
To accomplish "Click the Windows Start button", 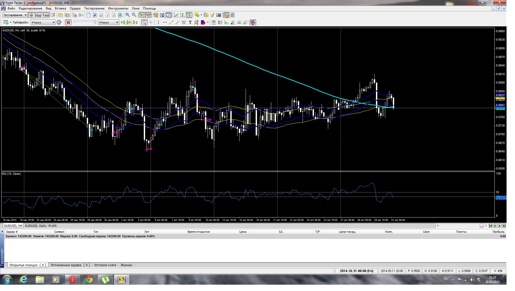I will click(x=7, y=280).
